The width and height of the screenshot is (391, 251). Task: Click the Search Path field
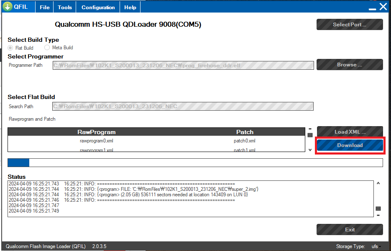183,106
